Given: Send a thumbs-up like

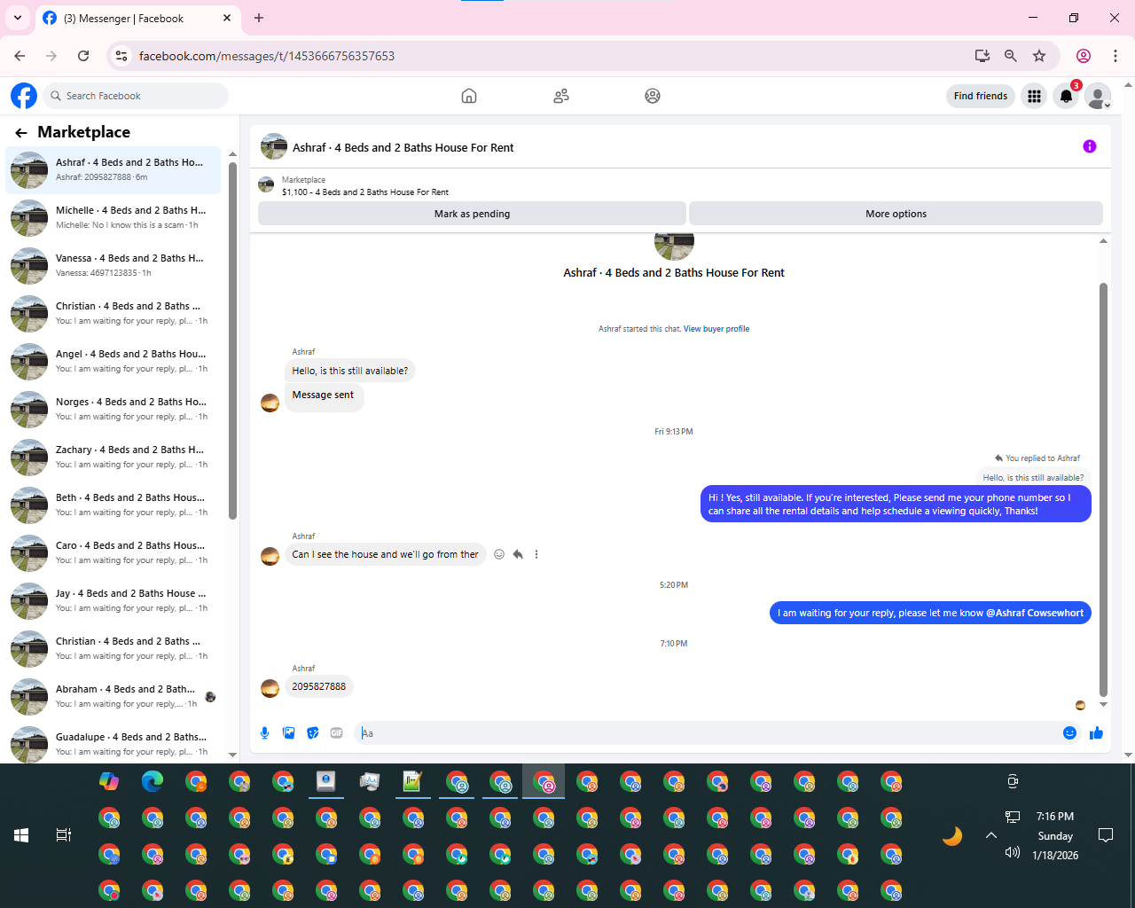Looking at the screenshot, I should tap(1096, 732).
